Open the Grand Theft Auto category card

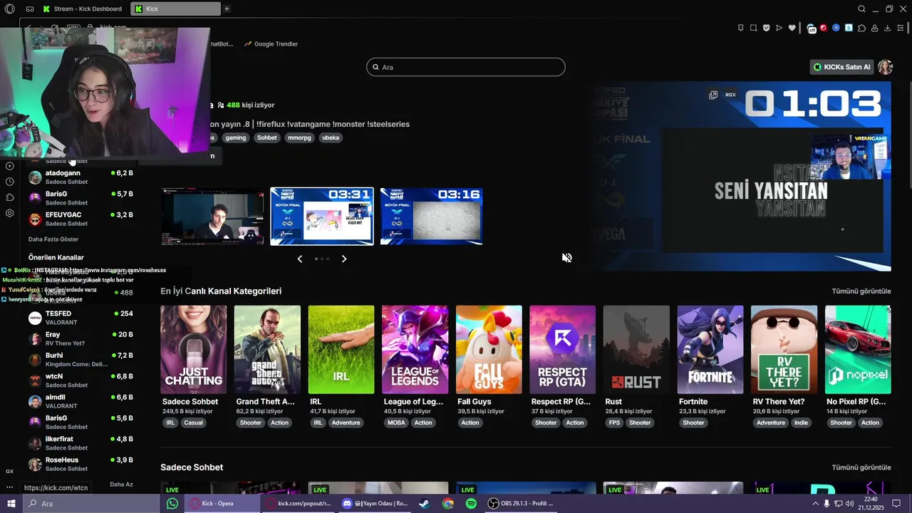pyautogui.click(x=267, y=349)
